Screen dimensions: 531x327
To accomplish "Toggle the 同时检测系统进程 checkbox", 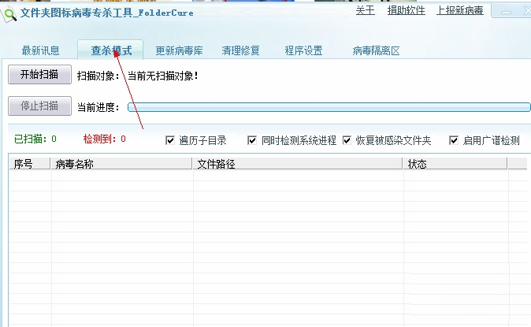I will (252, 140).
